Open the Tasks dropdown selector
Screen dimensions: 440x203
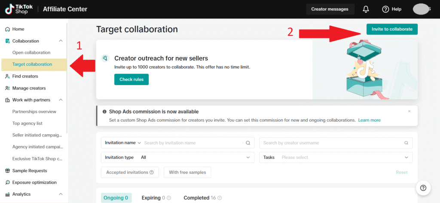point(336,157)
